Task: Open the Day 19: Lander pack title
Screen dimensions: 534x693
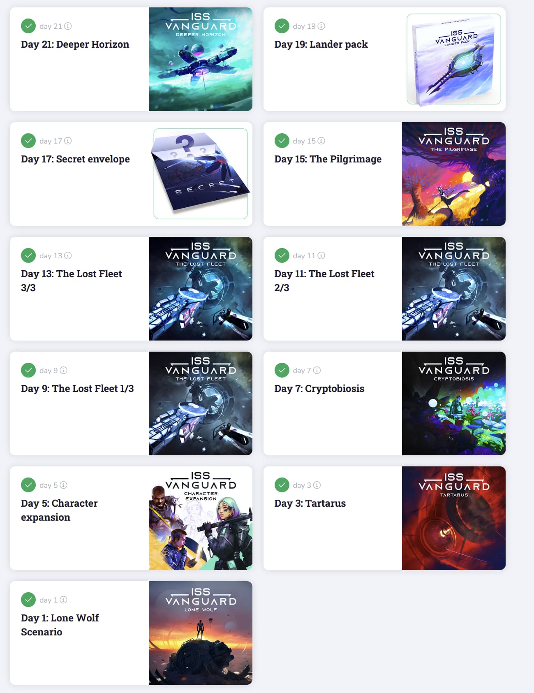Action: (x=321, y=44)
